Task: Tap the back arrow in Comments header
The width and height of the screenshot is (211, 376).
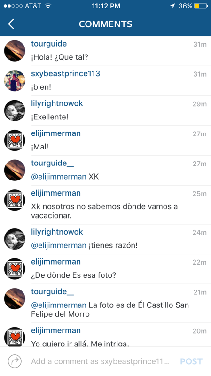Action: tap(11, 24)
